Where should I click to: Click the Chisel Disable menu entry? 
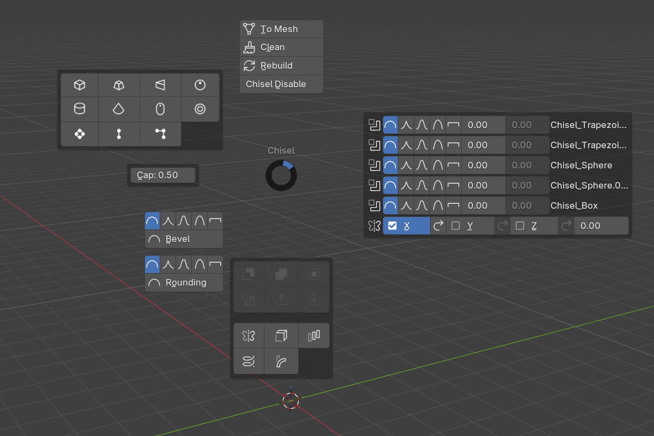281,84
